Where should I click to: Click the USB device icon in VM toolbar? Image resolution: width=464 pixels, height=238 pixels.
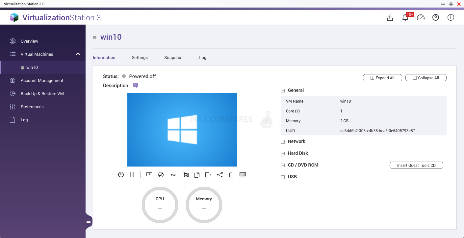point(173,175)
